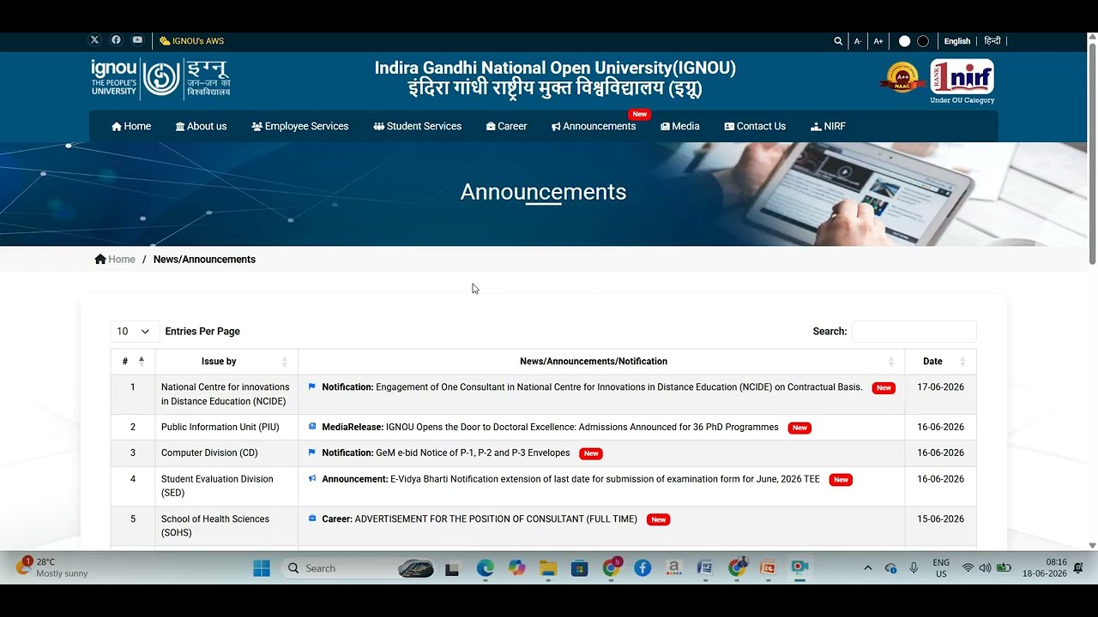Click into the table Search field
Image resolution: width=1098 pixels, height=617 pixels.
pos(914,332)
